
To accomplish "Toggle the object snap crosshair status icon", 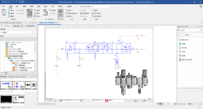I will [x=164, y=104].
